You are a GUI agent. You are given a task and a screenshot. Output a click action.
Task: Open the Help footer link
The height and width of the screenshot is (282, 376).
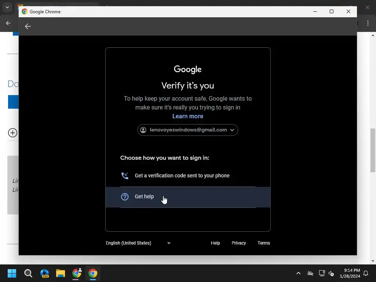pos(215,243)
